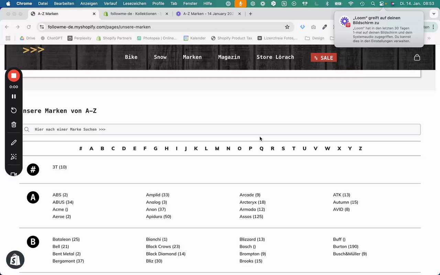Screen dimensions: 440x275
Task: Open the Shopify chat bubble icon
Action: (15, 260)
